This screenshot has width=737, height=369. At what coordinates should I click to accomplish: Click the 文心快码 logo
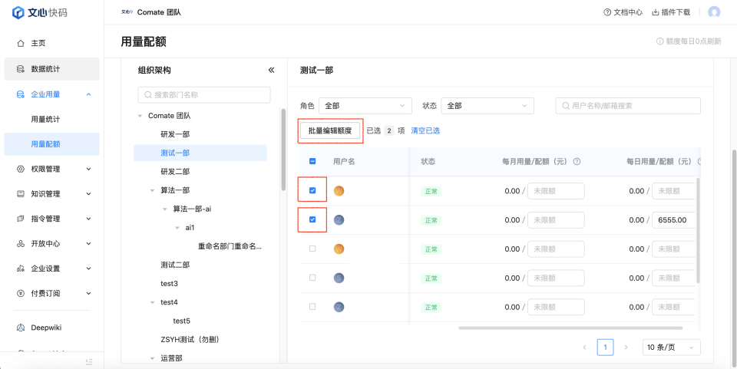(39, 12)
